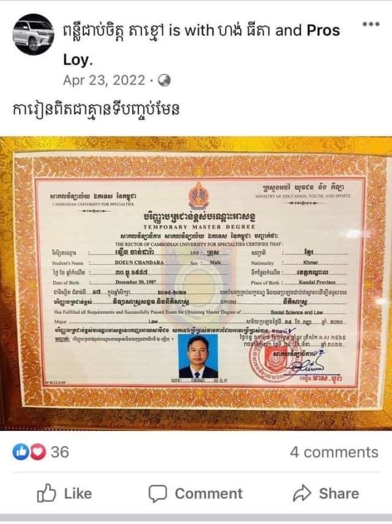Tap the speech bubble icon beside Comment
Viewport: 392px width, 524px height.
[x=157, y=493]
